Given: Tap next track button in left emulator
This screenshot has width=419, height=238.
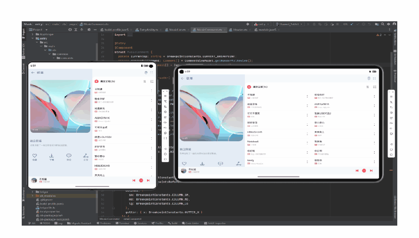Looking at the screenshot, I should [148, 180].
